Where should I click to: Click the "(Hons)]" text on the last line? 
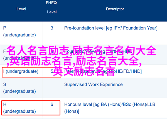tap(72, 111)
